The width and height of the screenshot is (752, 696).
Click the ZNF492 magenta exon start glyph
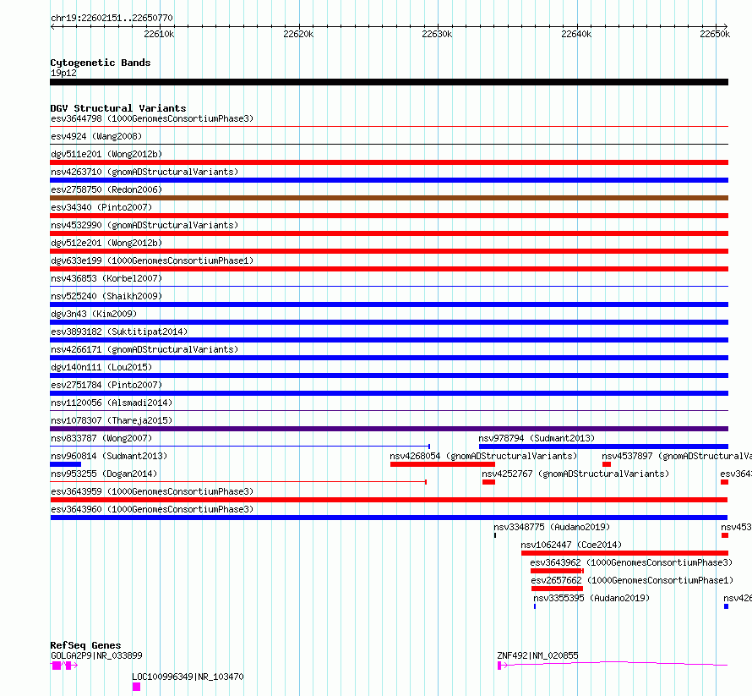499,666
